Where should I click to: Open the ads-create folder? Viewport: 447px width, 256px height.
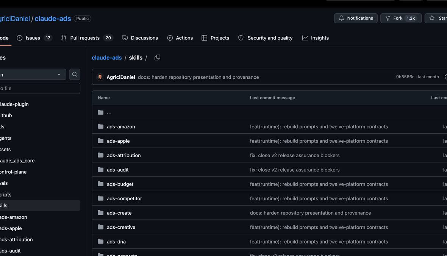(119, 213)
